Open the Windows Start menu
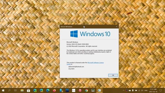This screenshot has height=93, width=165. coord(3,90)
